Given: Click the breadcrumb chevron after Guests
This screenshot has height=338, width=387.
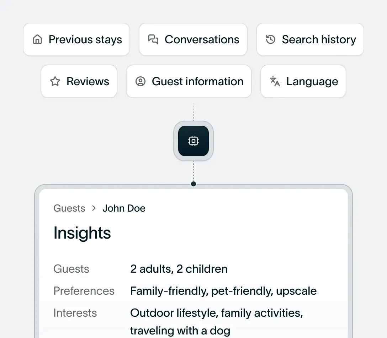Looking at the screenshot, I should pos(93,208).
